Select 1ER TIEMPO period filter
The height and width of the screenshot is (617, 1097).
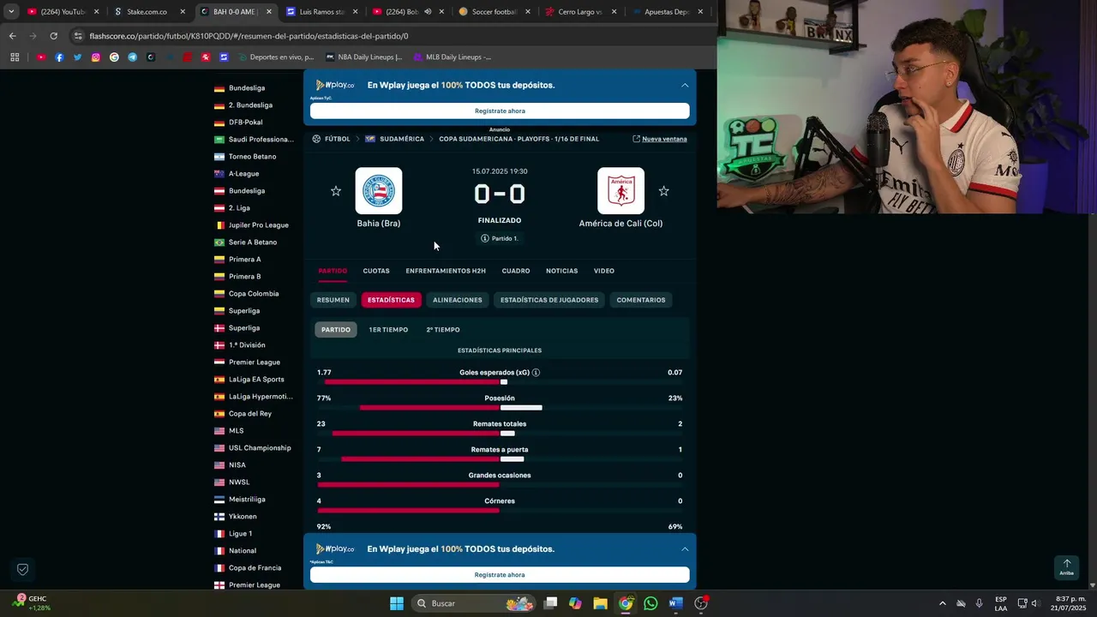coord(388,330)
